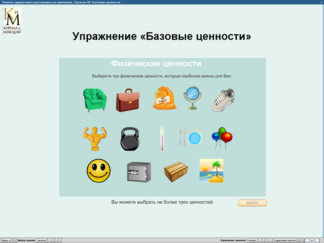The width and height of the screenshot is (324, 243).
Task: Open the Меню dropdown in the bottom left
Action: tap(7, 240)
